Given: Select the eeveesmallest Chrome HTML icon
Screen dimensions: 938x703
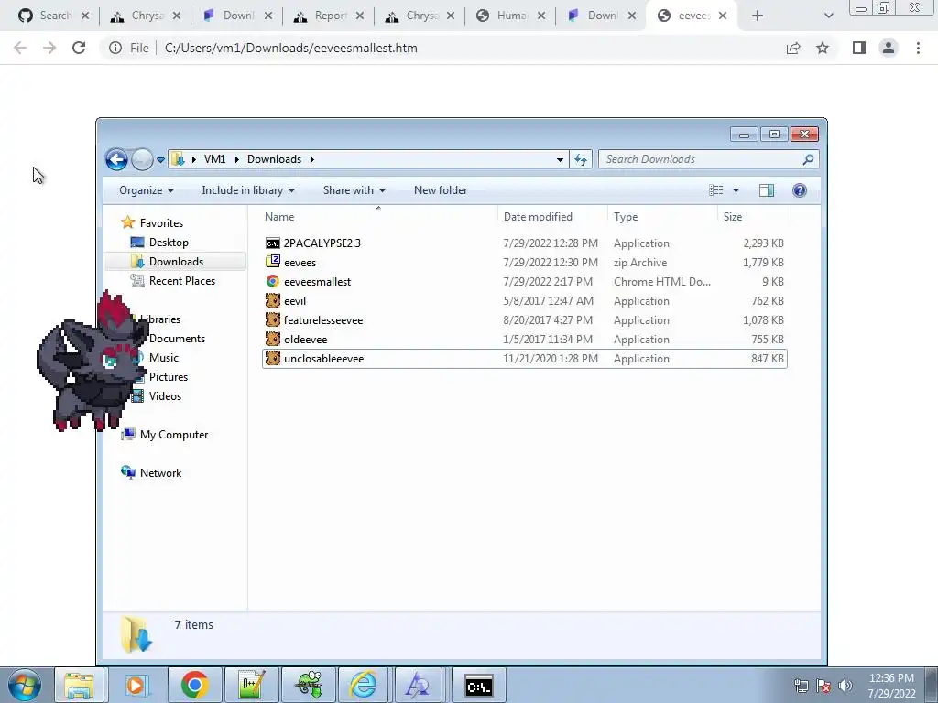Looking at the screenshot, I should [273, 282].
